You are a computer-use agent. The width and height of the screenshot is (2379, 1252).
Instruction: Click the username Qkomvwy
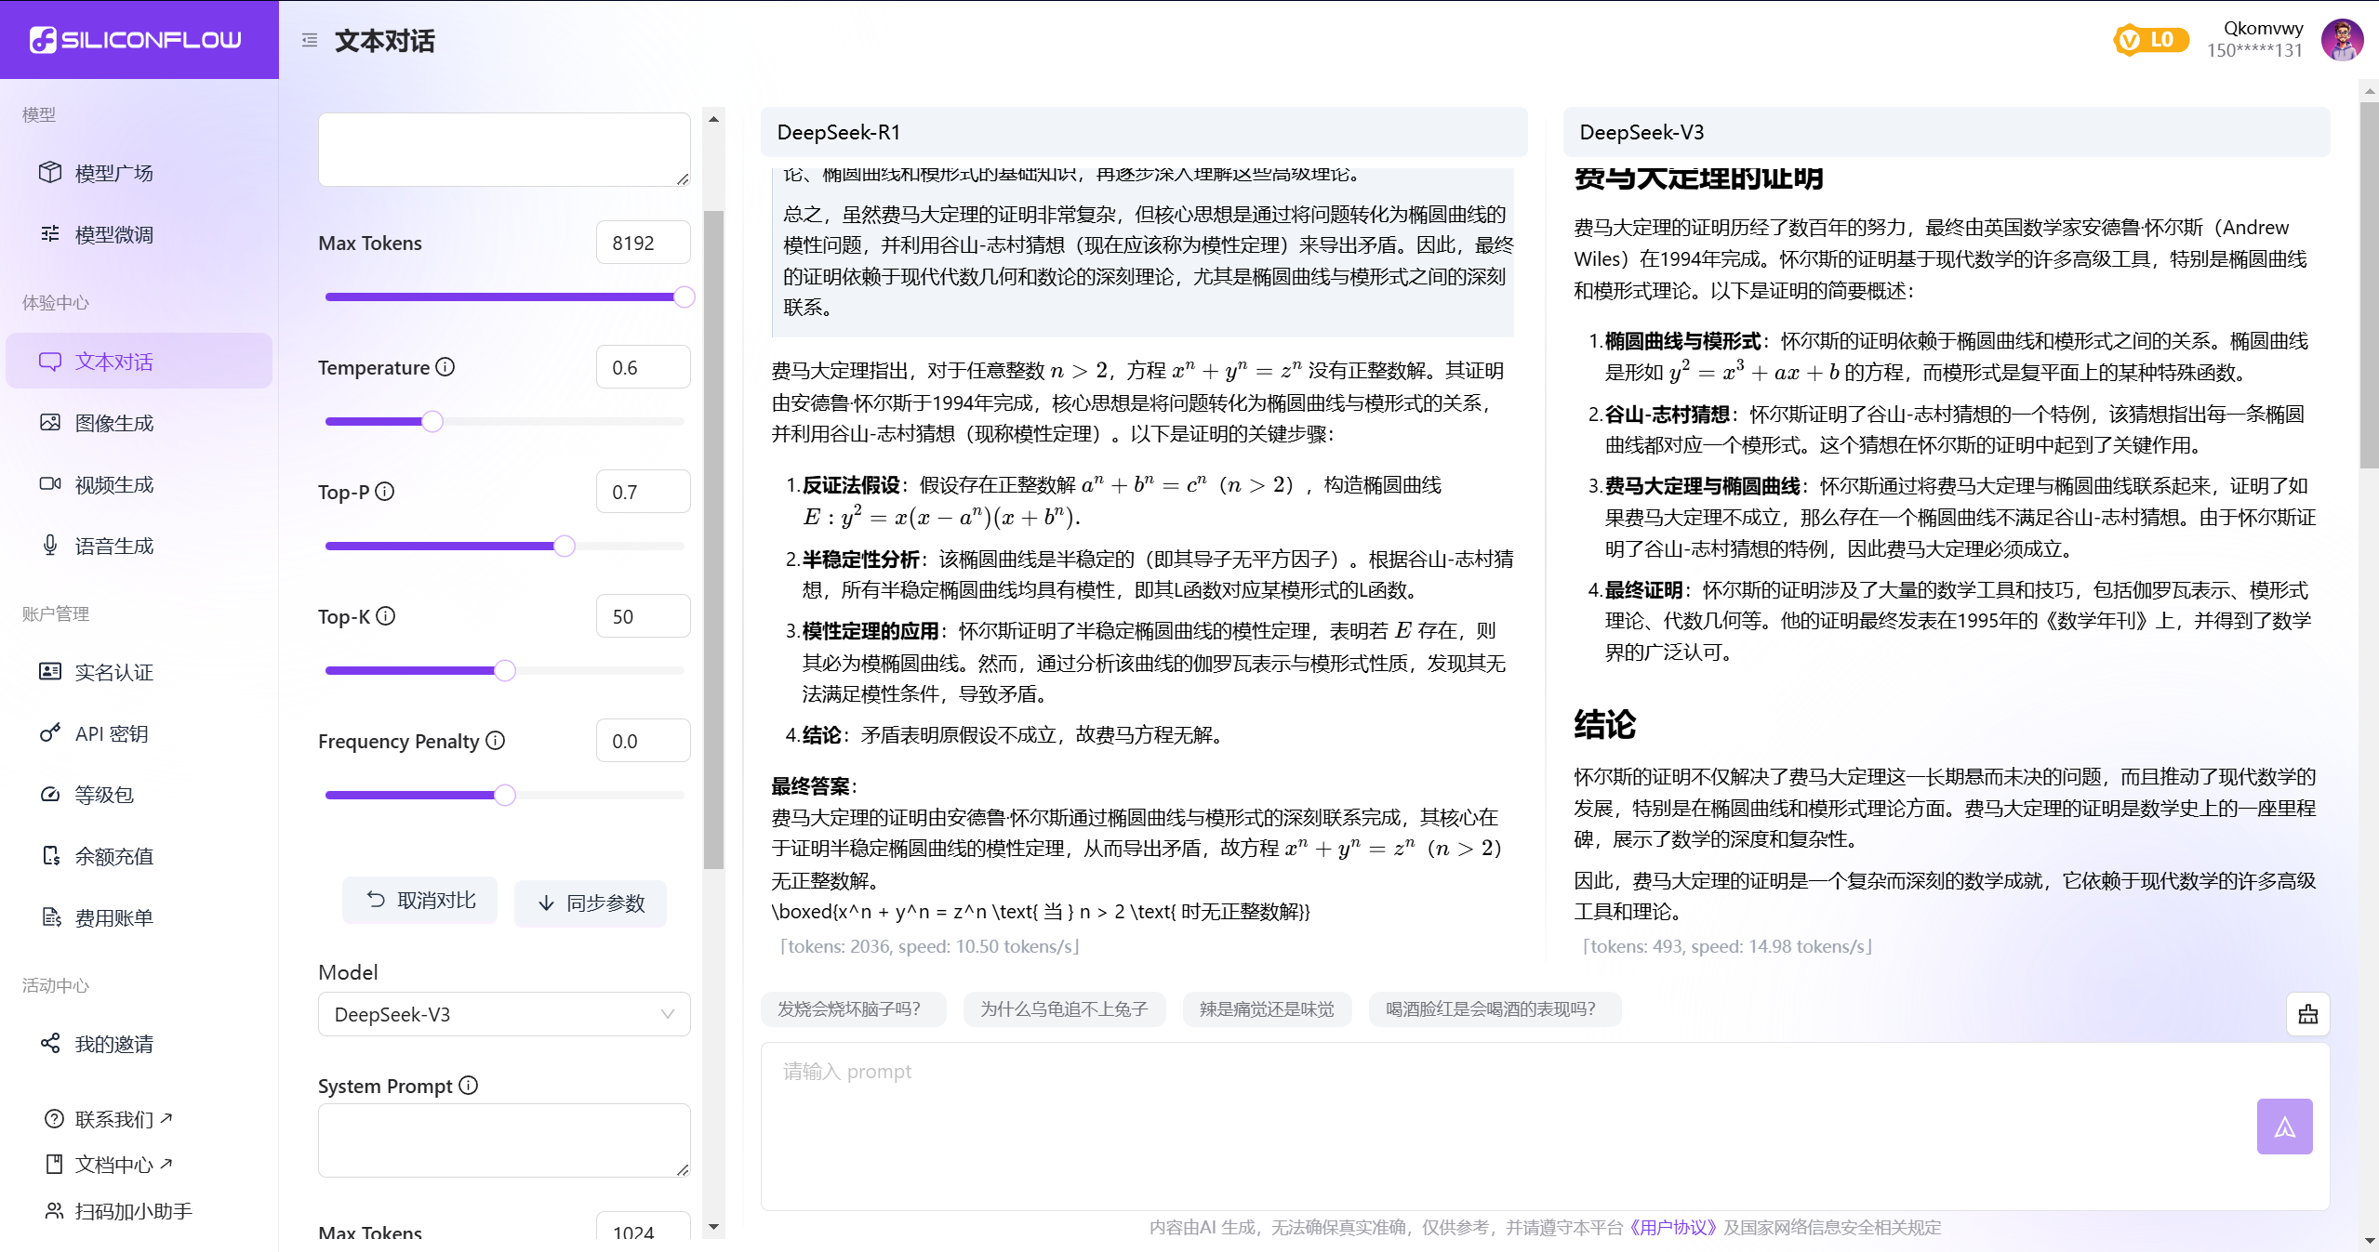click(x=2263, y=29)
